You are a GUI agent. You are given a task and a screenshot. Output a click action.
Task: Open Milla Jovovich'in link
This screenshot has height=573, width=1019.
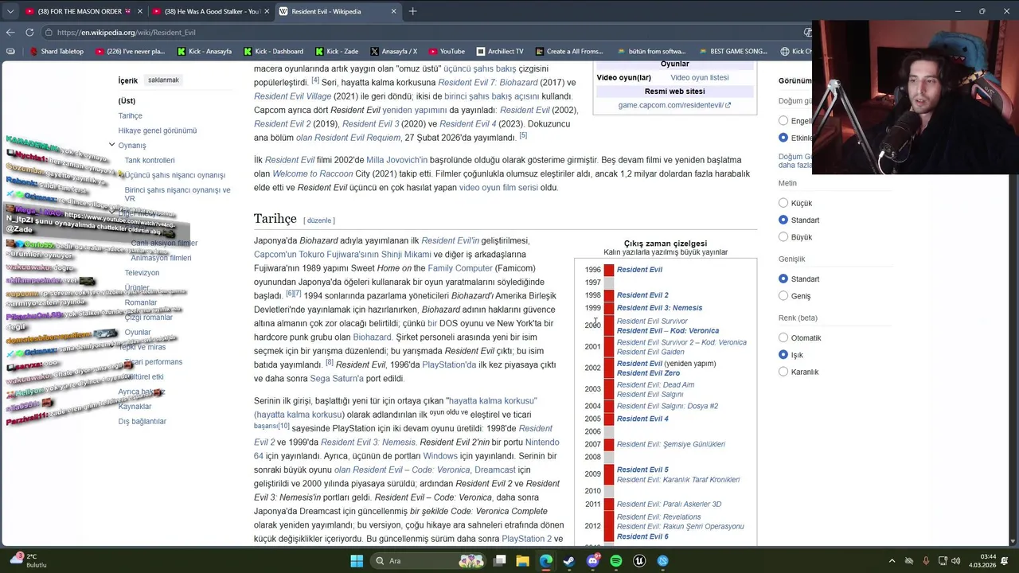pyautogui.click(x=396, y=160)
